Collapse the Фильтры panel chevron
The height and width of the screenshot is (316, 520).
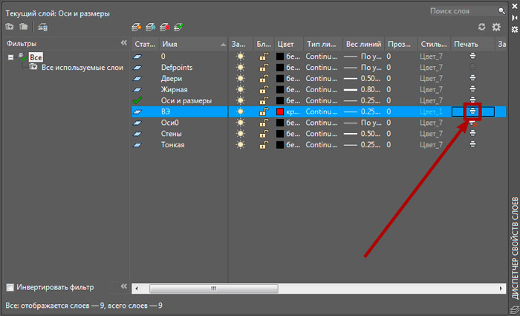tap(124, 43)
